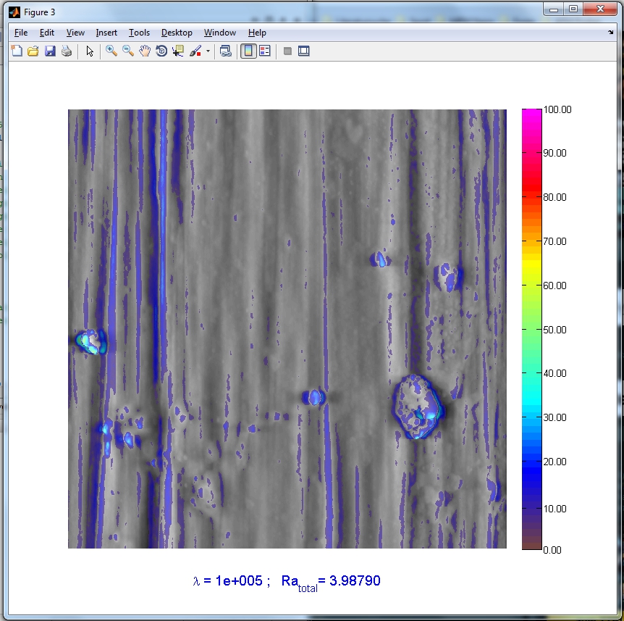The width and height of the screenshot is (624, 621).
Task: Activate the Rotate 3D tool
Action: click(x=161, y=51)
